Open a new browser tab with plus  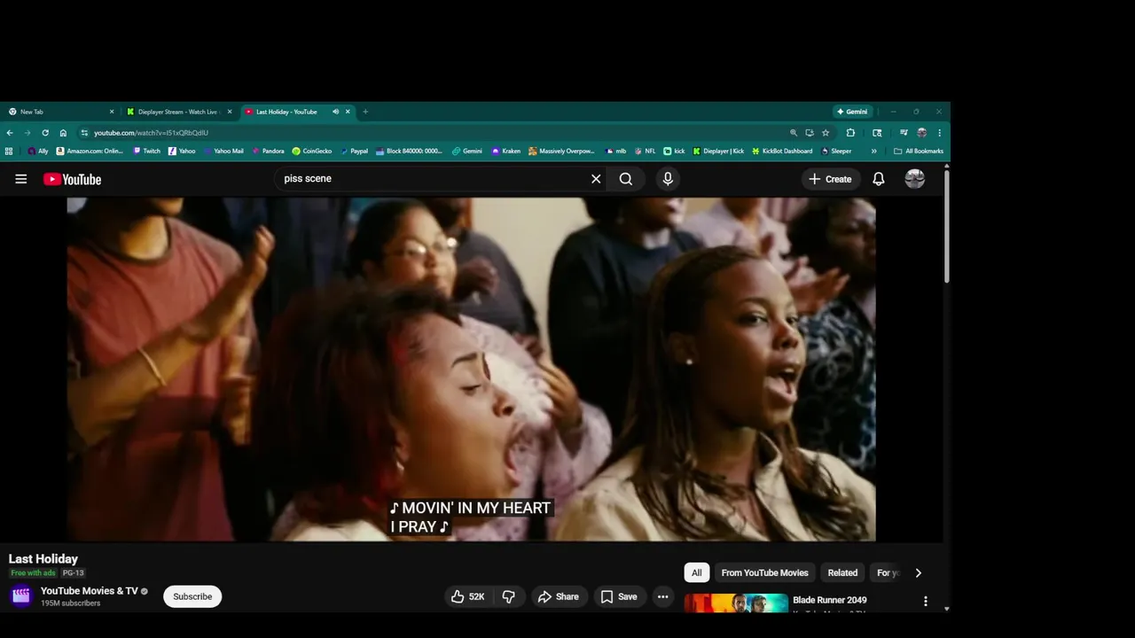pos(365,112)
